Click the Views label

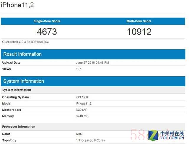tap(6, 69)
